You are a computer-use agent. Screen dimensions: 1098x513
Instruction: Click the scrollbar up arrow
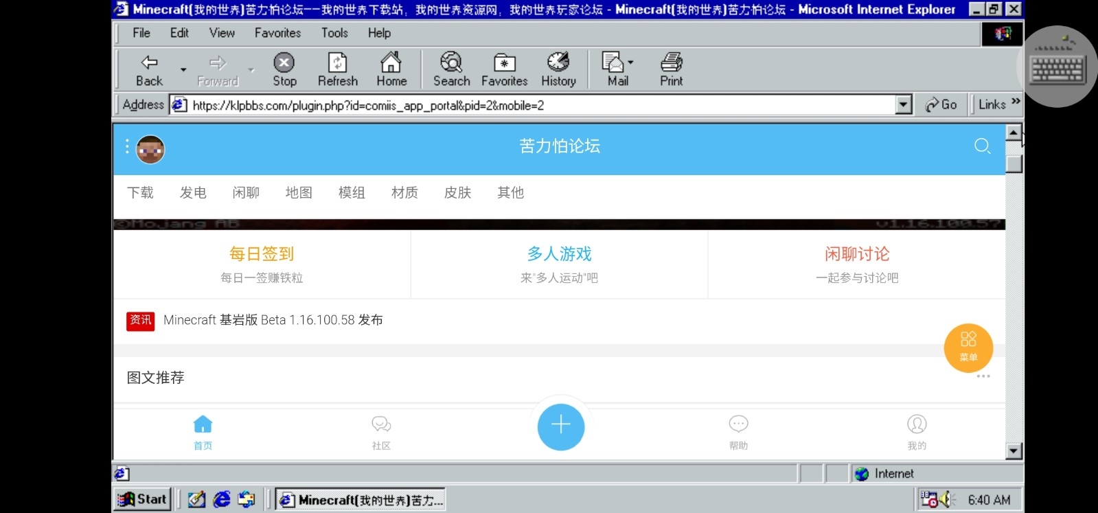point(1014,132)
